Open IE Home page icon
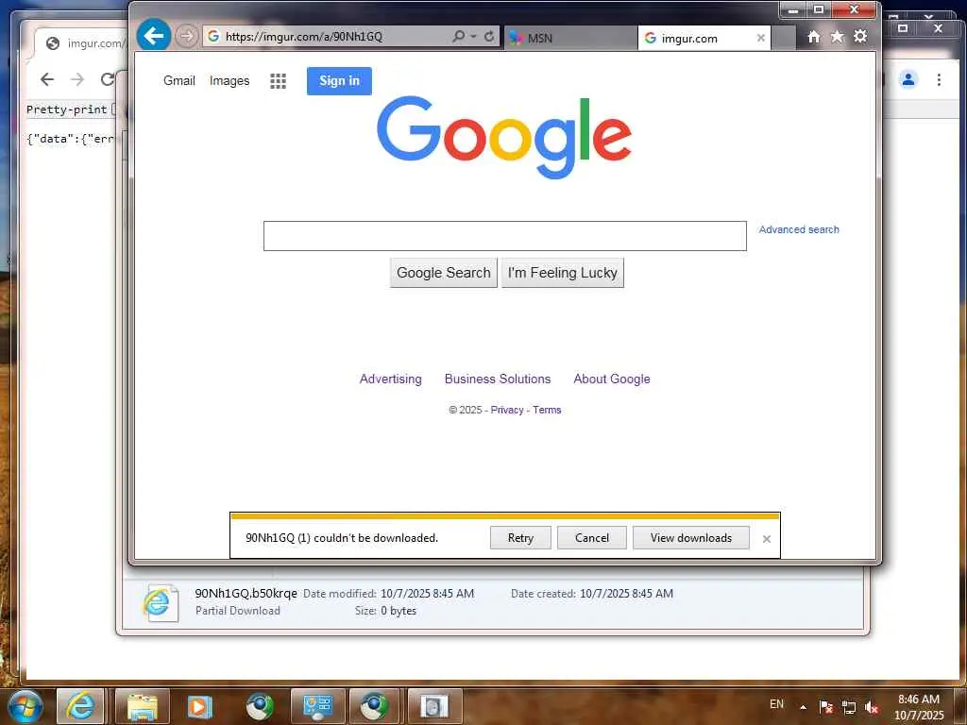 (x=814, y=37)
